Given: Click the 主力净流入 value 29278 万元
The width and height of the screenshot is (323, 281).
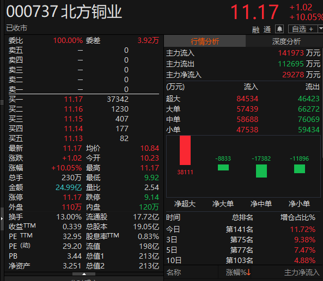Looking at the screenshot, I should [x=301, y=75].
